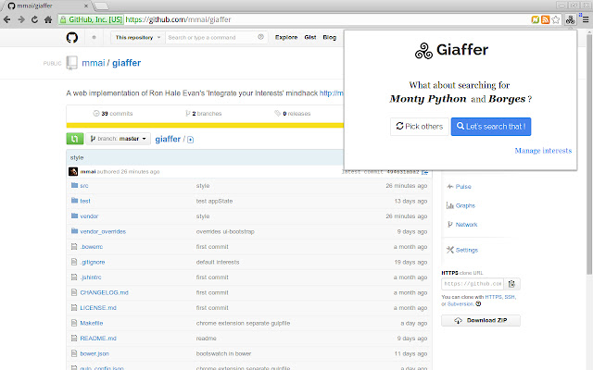The height and width of the screenshot is (370, 593).
Task: Click mmai avatar image in commit row
Action: tap(73, 171)
